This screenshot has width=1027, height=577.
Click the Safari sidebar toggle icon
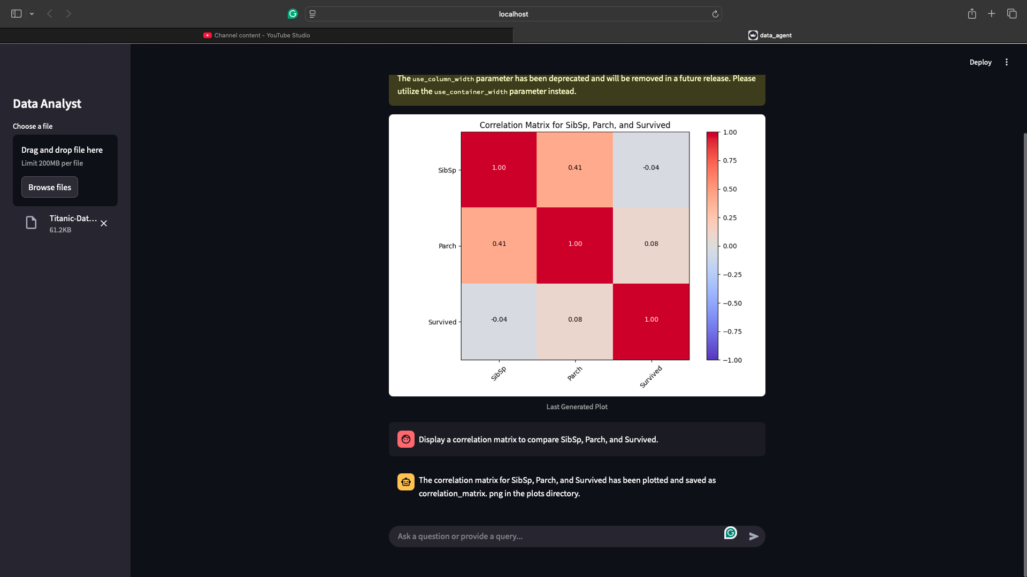click(x=16, y=14)
